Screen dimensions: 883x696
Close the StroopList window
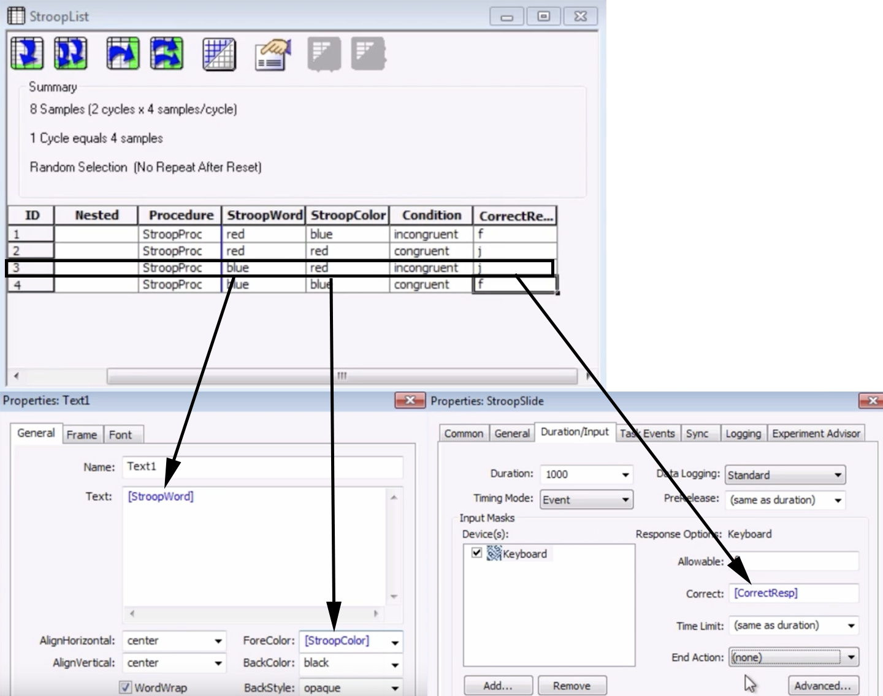[580, 17]
